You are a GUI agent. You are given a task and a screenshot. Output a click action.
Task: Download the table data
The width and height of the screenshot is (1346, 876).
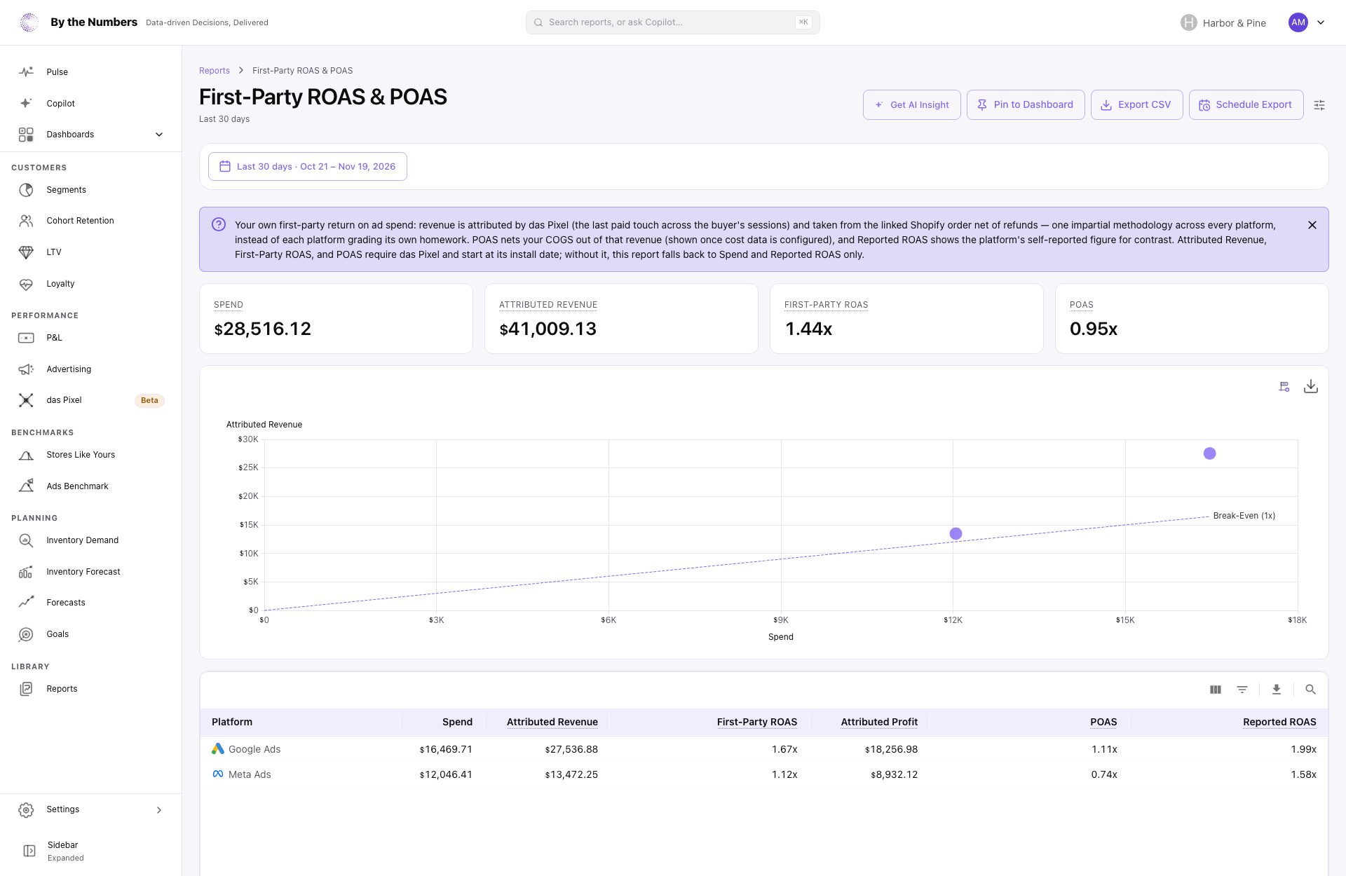[x=1277, y=690]
